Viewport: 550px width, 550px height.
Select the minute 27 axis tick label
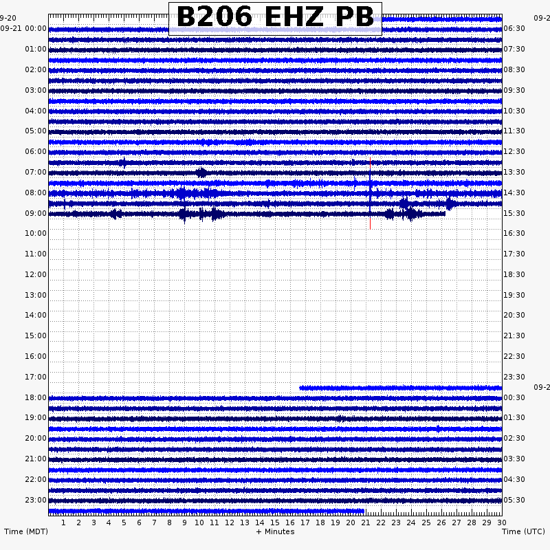(456, 522)
